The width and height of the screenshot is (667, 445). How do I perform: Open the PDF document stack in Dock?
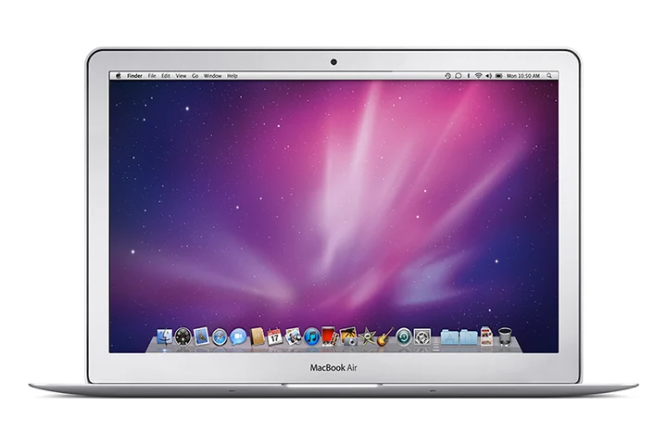486,336
